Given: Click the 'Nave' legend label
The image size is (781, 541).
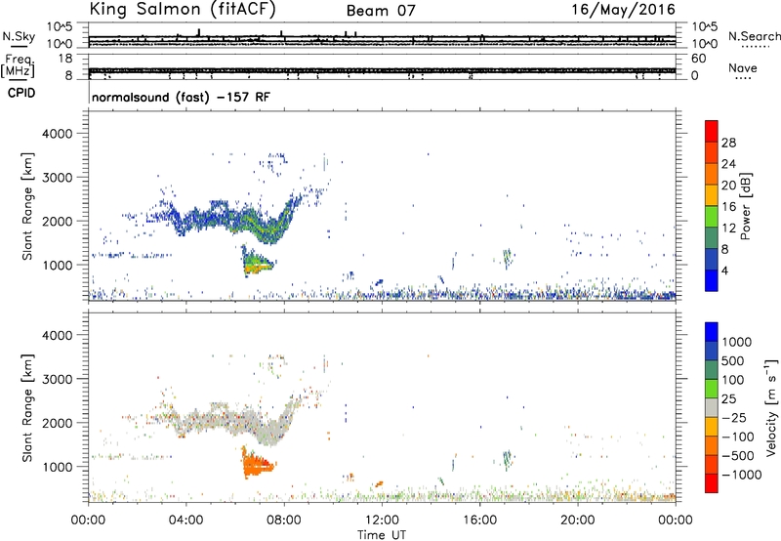Looking at the screenshot, I should tap(742, 67).
